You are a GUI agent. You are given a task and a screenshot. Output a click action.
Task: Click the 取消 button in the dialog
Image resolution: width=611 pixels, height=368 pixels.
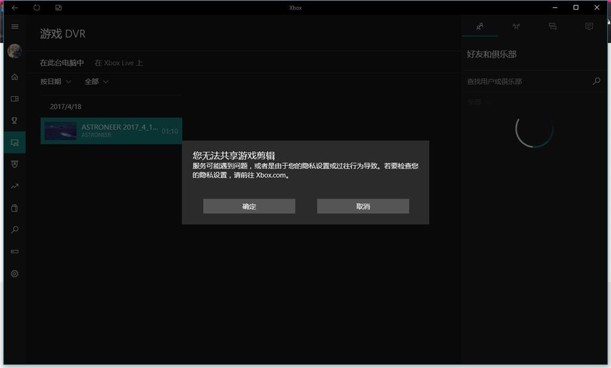[363, 207]
